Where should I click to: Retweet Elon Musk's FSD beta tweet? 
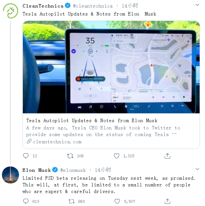tap(72, 201)
